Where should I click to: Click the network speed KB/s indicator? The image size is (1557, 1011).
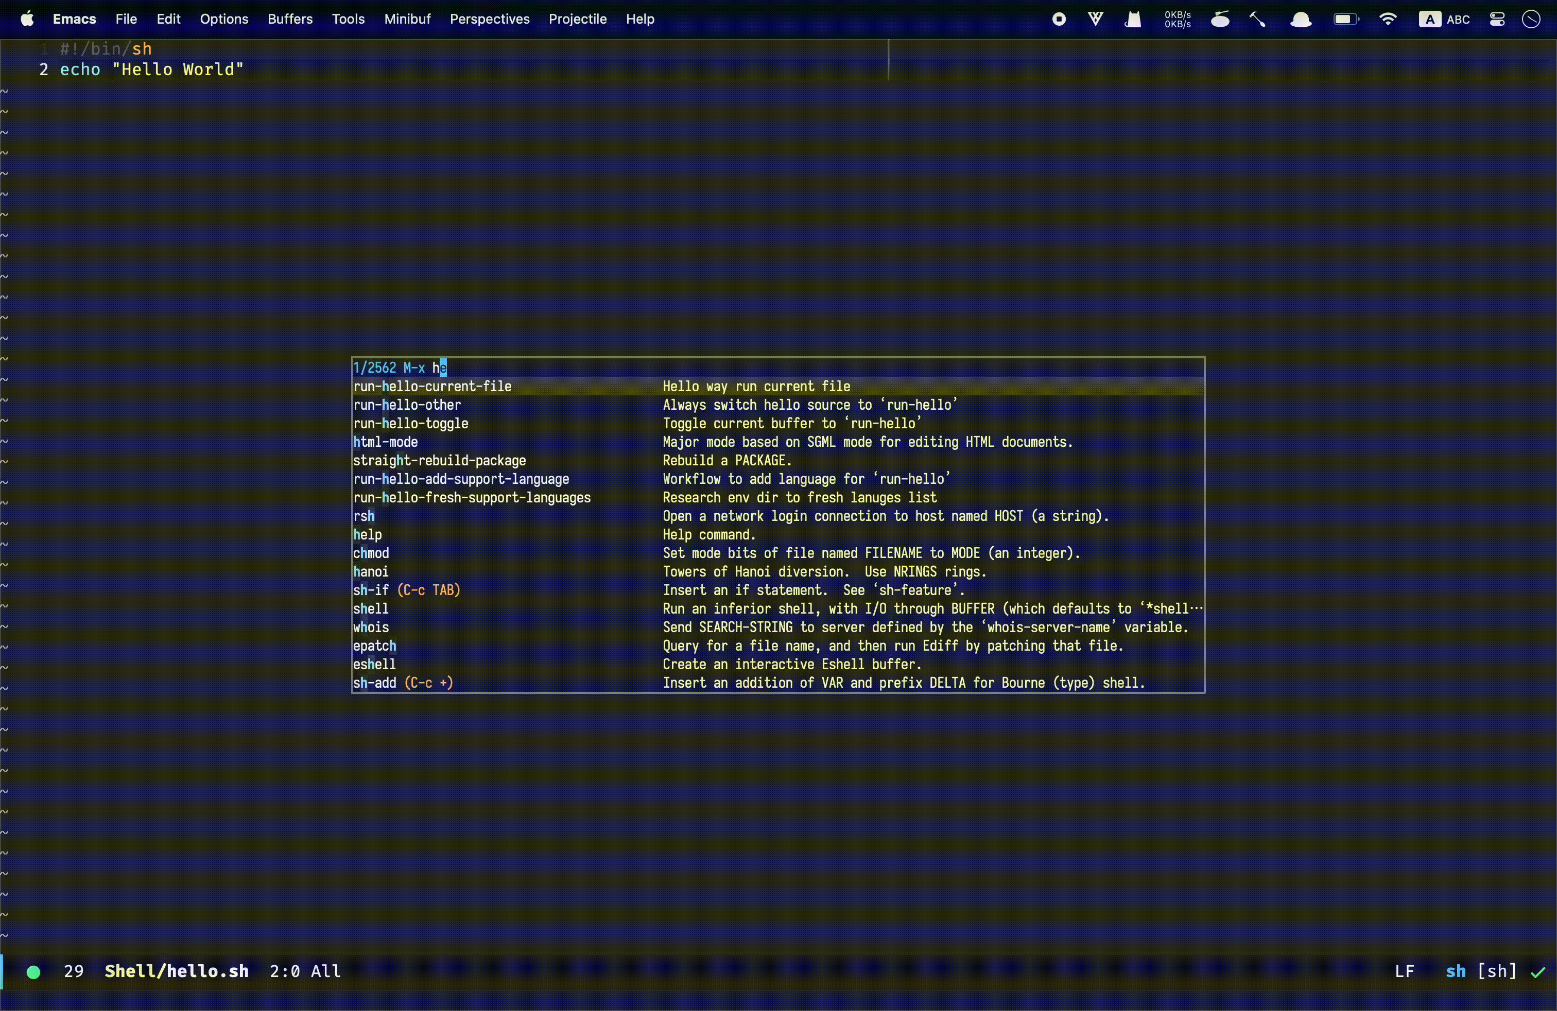(x=1178, y=20)
